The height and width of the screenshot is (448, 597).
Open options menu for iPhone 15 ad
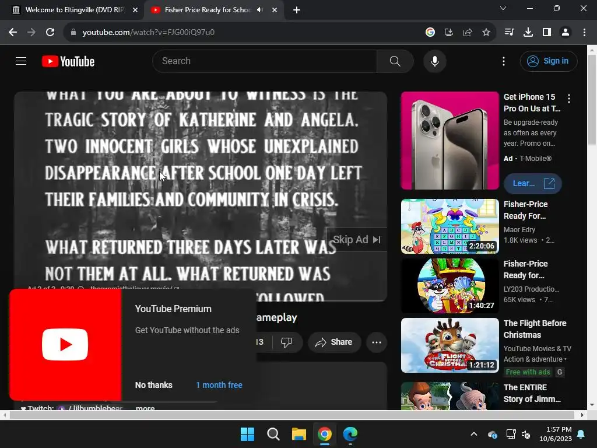pos(569,99)
